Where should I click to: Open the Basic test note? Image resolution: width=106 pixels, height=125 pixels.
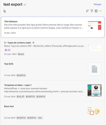(53, 112)
